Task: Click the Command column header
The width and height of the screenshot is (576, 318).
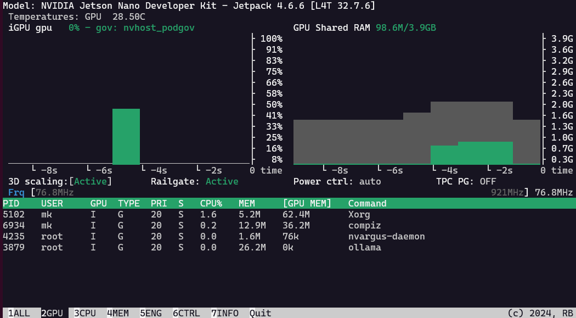Action: coord(368,203)
